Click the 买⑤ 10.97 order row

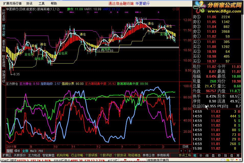click(217, 61)
